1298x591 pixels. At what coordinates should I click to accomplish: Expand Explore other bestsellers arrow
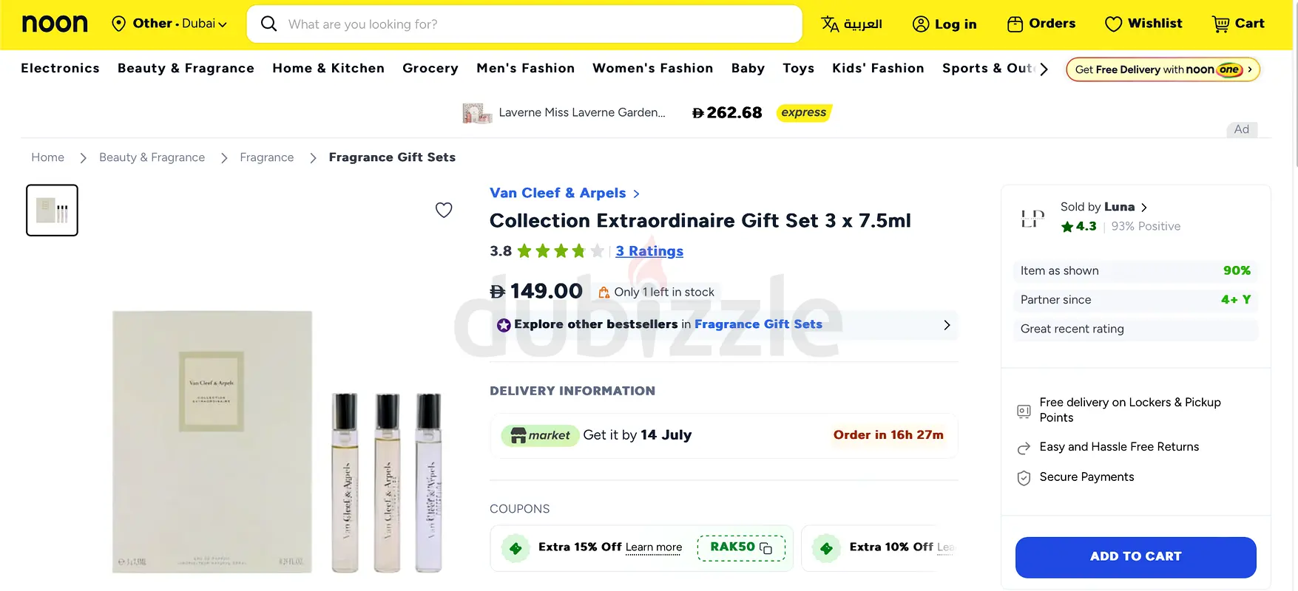947,325
